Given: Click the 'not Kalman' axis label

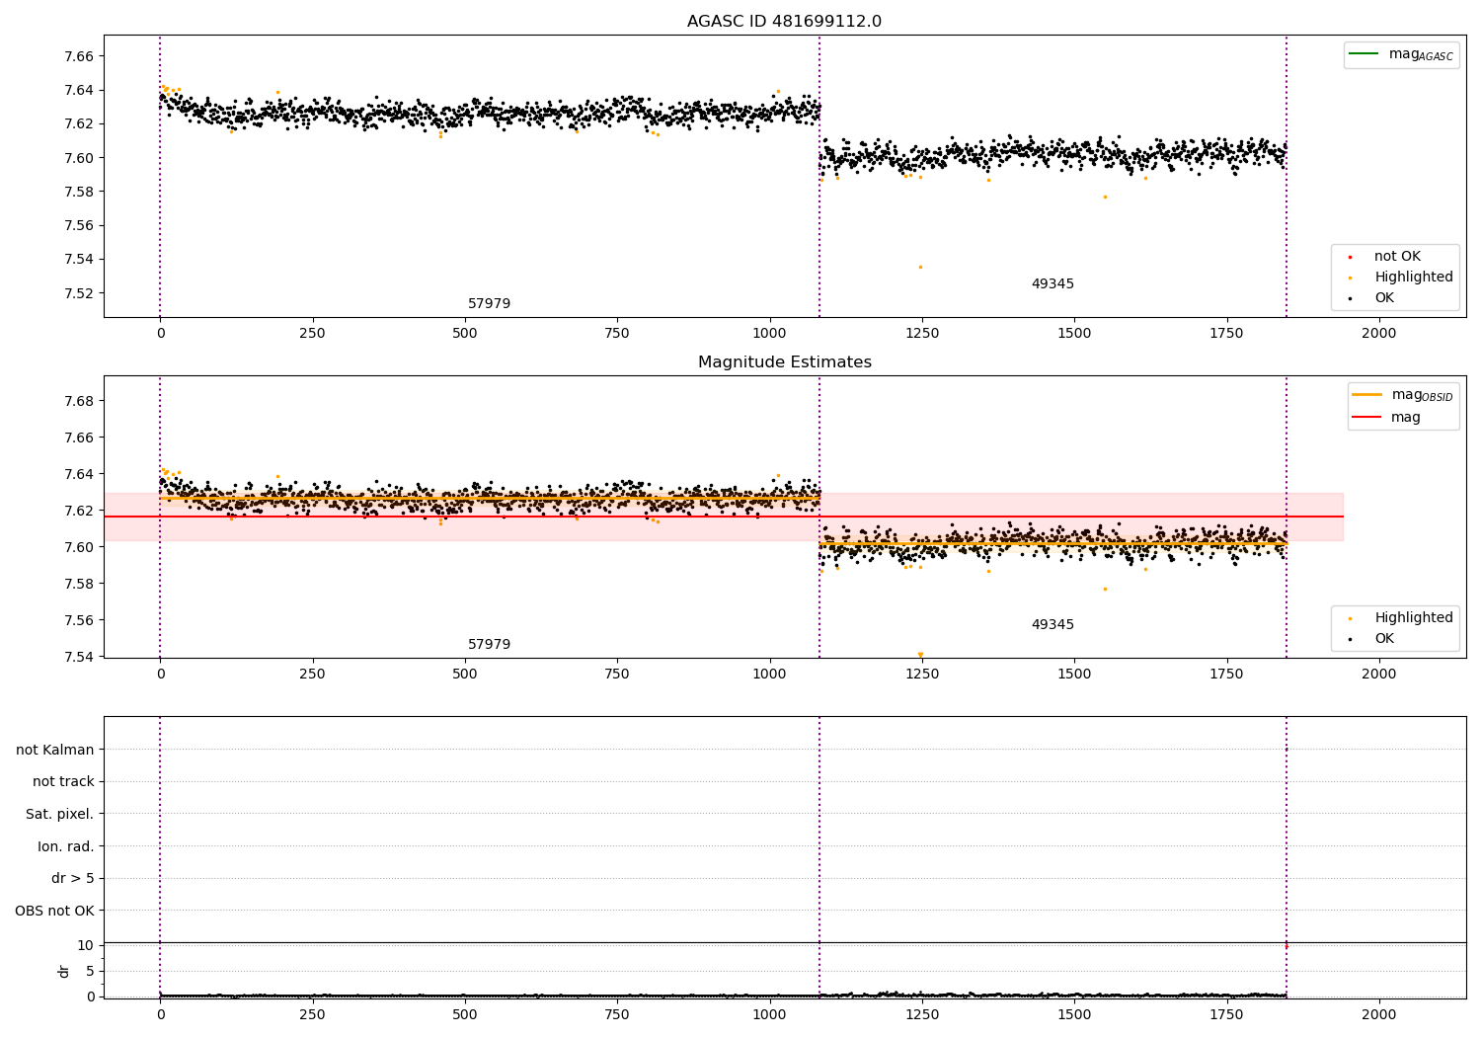Looking at the screenshot, I should pyautogui.click(x=55, y=750).
